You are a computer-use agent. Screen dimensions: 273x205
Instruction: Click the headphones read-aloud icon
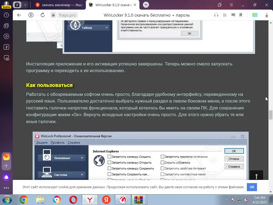point(216,15)
